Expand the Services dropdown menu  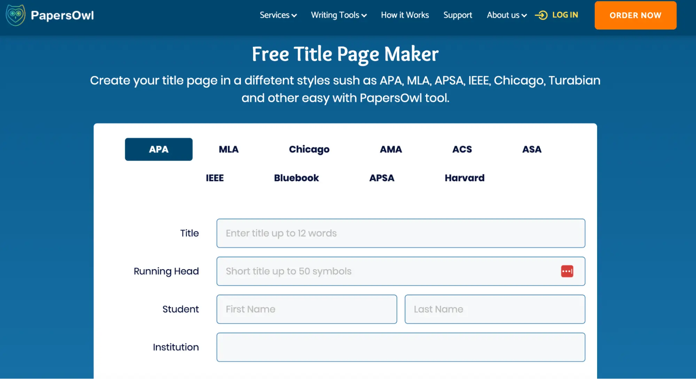point(278,15)
